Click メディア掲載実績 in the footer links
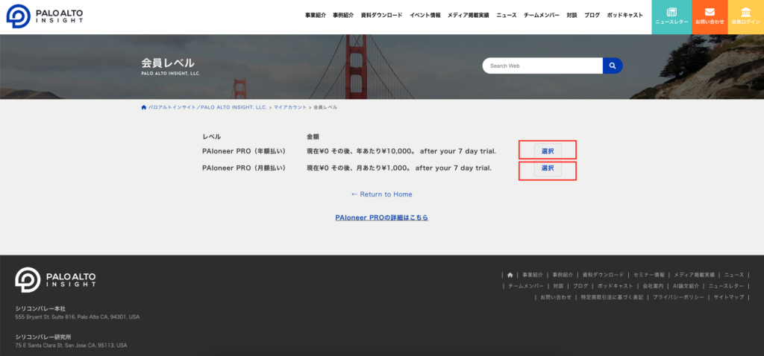Screen dimensions: 764x356 694,275
